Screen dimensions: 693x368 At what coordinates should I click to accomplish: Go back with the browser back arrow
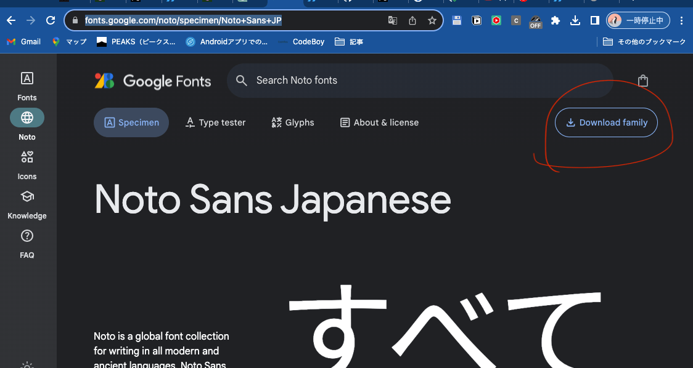click(x=11, y=20)
